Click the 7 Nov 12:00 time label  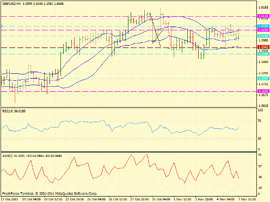click(x=248, y=199)
